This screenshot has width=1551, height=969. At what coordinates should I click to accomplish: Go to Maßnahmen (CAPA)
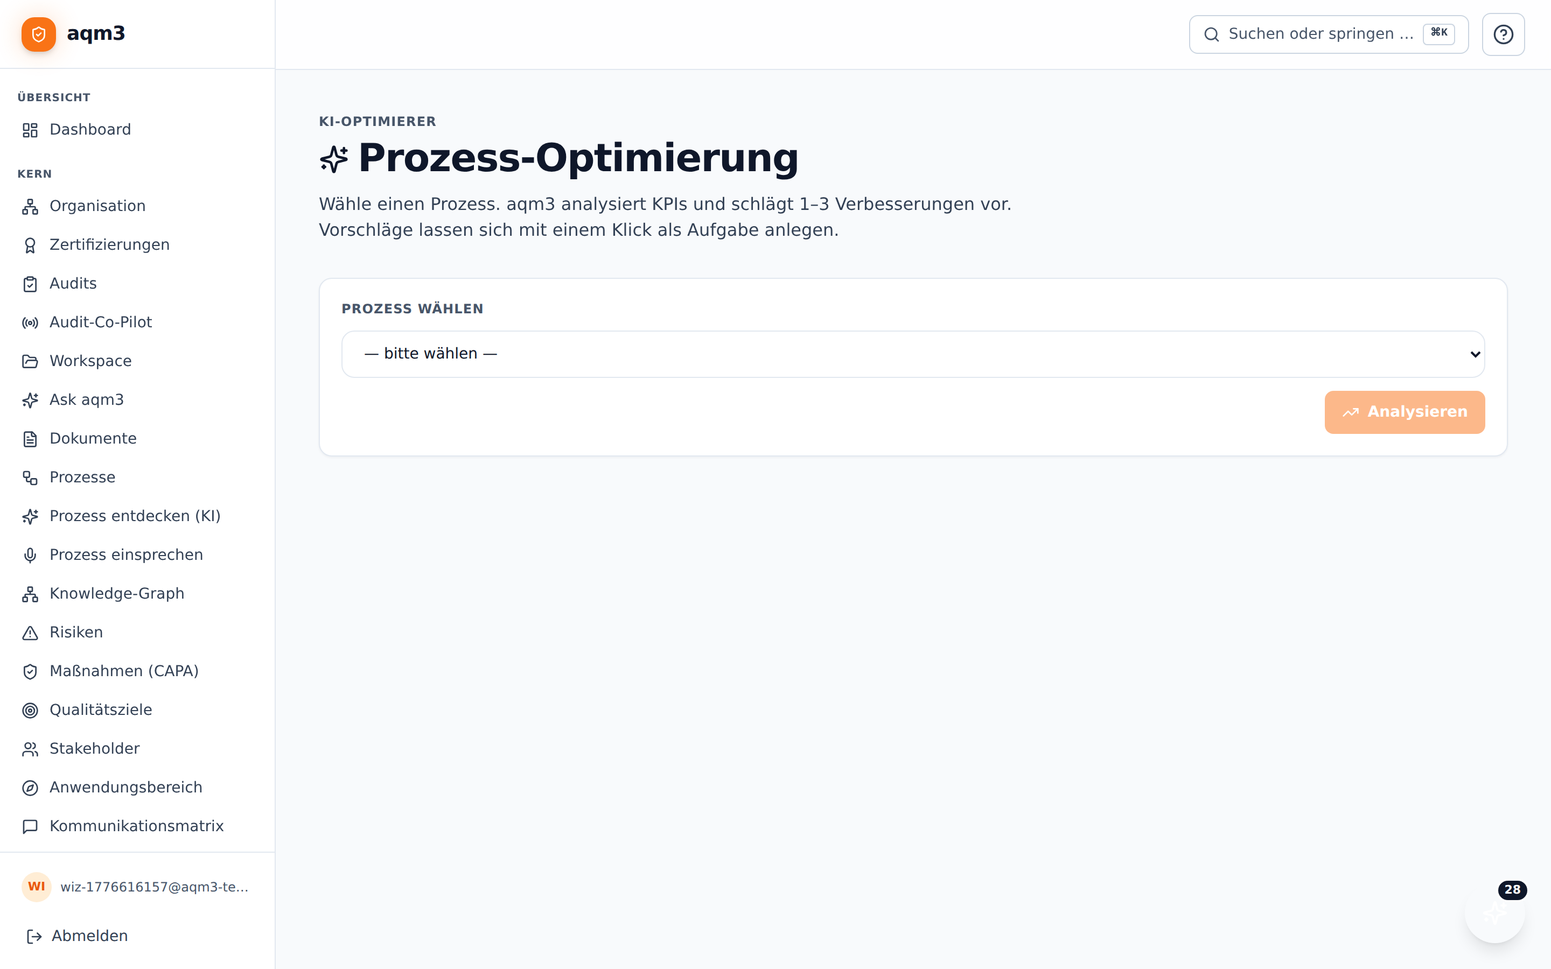[137, 671]
